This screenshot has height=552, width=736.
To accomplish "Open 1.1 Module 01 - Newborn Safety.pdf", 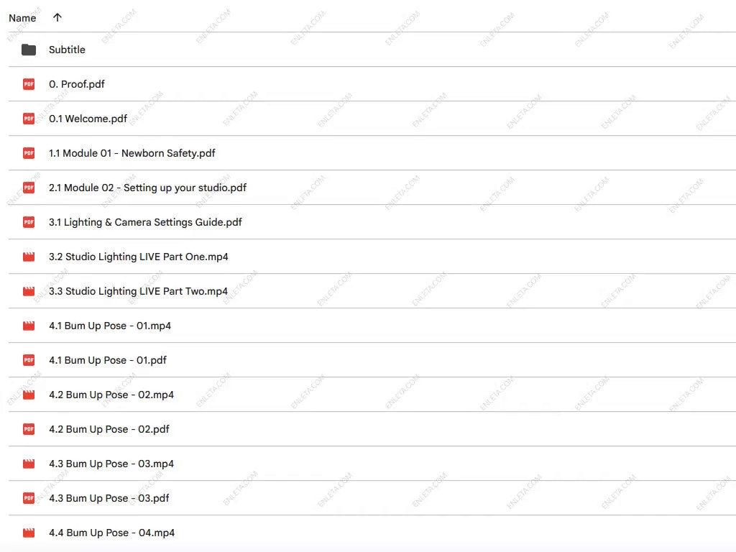I will click(x=132, y=153).
